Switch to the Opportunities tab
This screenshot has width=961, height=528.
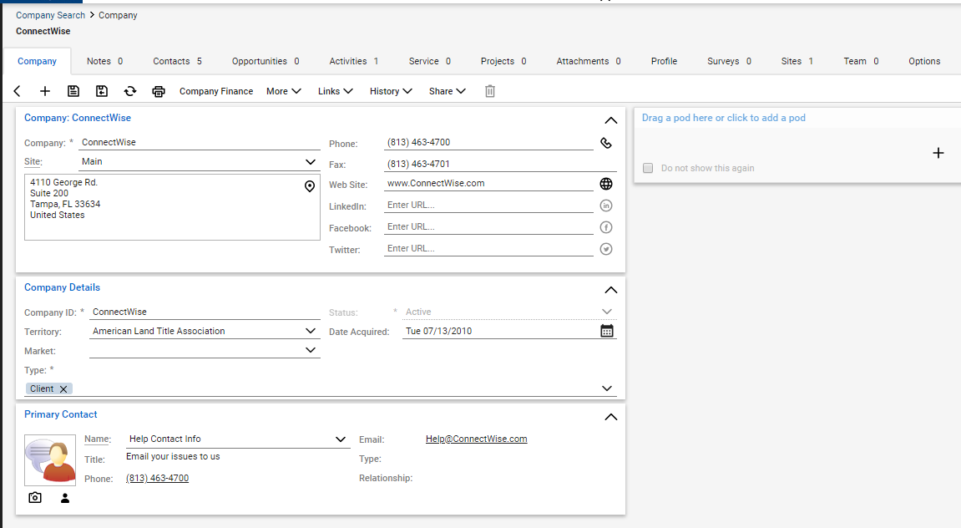click(266, 61)
